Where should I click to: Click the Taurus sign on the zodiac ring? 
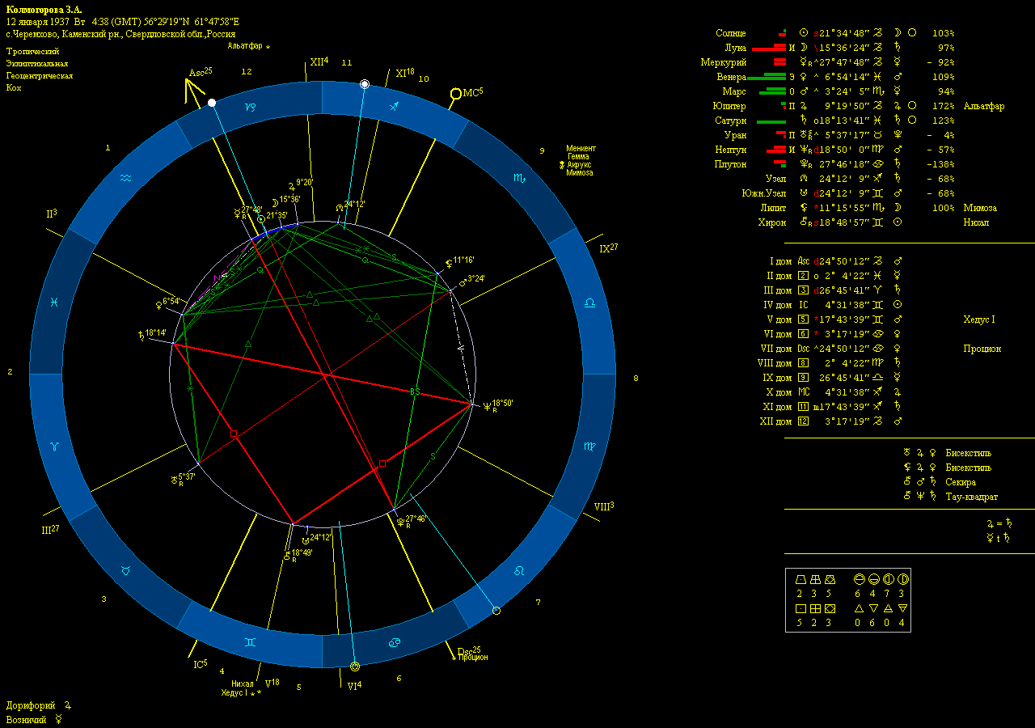[126, 570]
